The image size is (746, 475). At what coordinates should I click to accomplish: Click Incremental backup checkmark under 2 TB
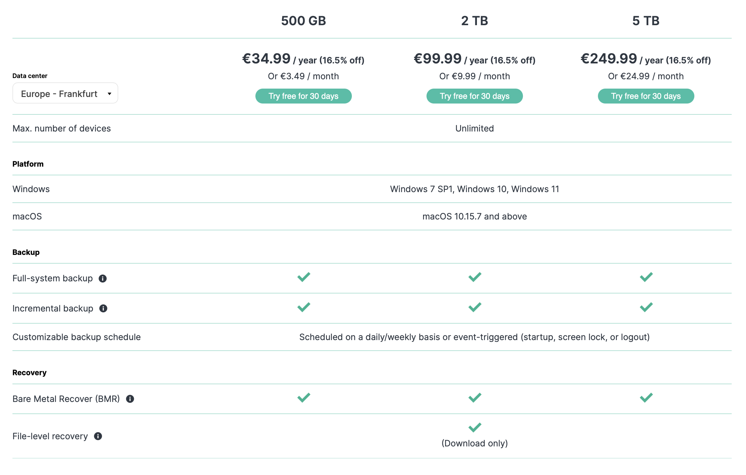[475, 307]
